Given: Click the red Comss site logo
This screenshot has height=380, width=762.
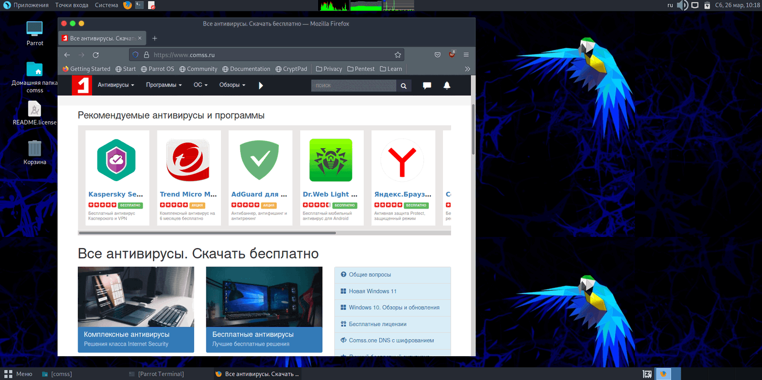Looking at the screenshot, I should coord(81,85).
